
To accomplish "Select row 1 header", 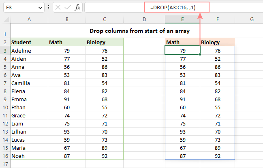I will 5,31.
